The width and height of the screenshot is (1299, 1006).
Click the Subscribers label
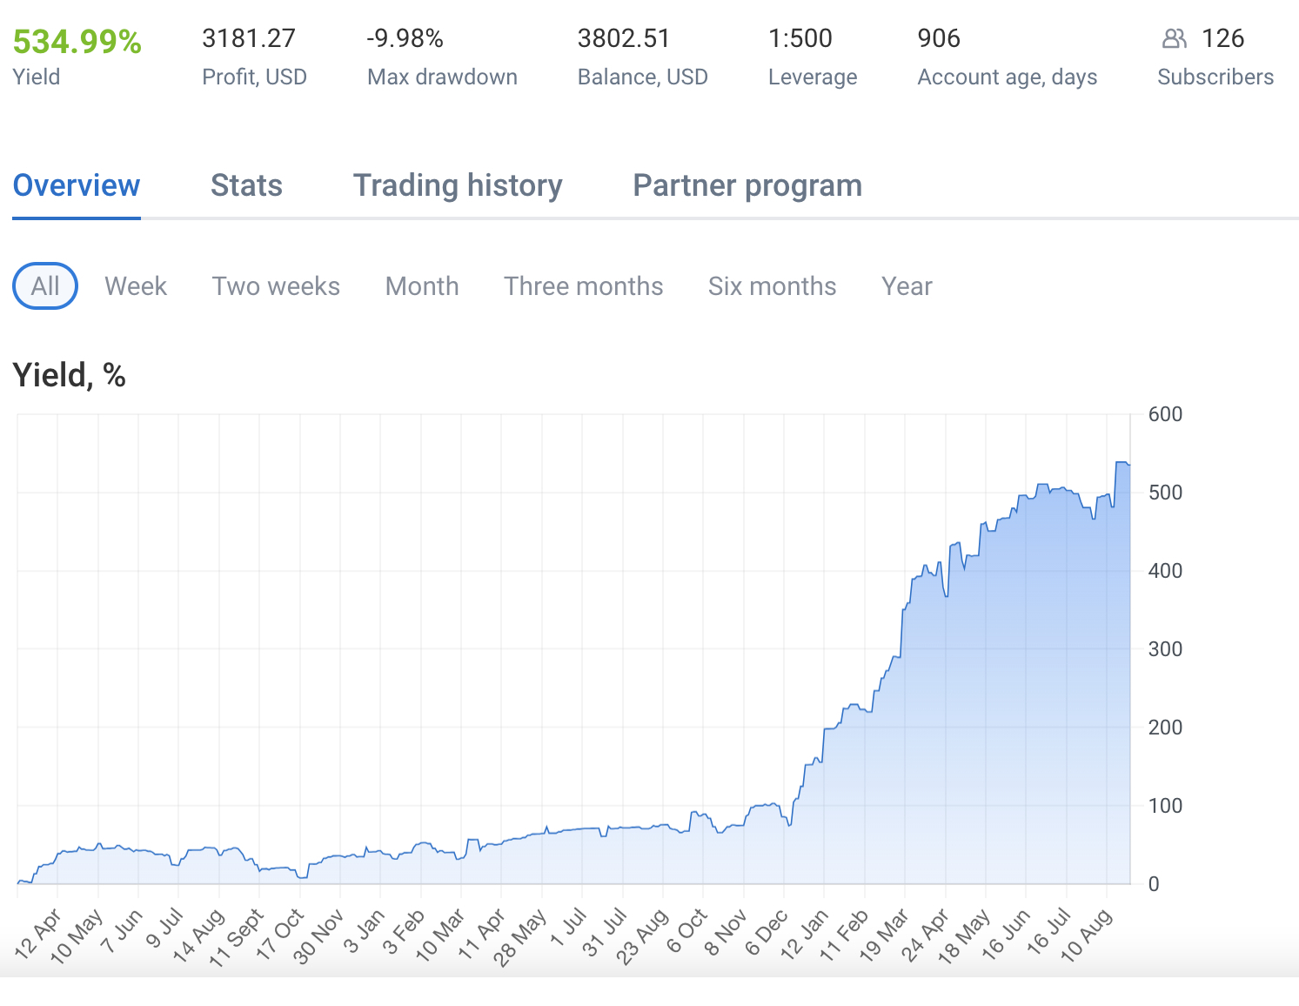click(x=1215, y=77)
